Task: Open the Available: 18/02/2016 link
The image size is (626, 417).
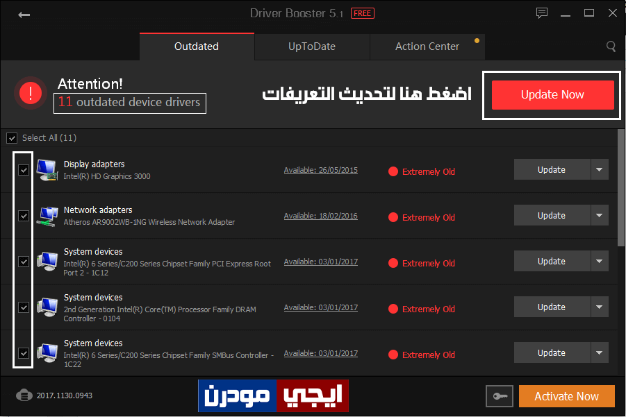Action: click(x=320, y=216)
